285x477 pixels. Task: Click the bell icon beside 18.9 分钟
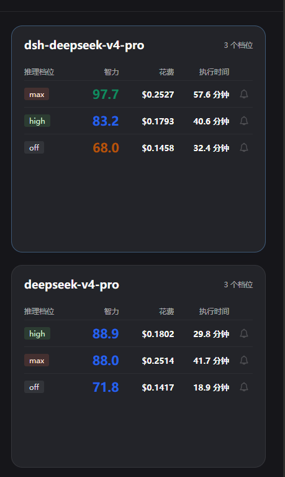[x=244, y=387]
